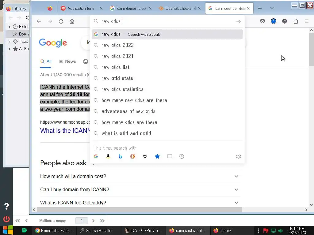Screen dimensions: 314x235
Task: Search this time with DuckDuckGo icon
Action: 132,156
